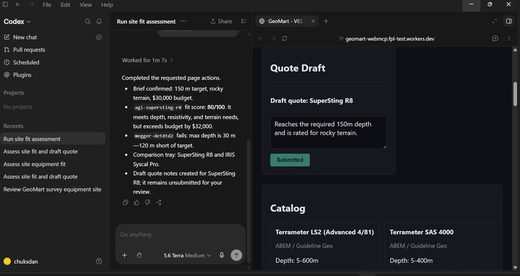The image size is (520, 276).
Task: Open Pull requests
Action: (x=29, y=50)
